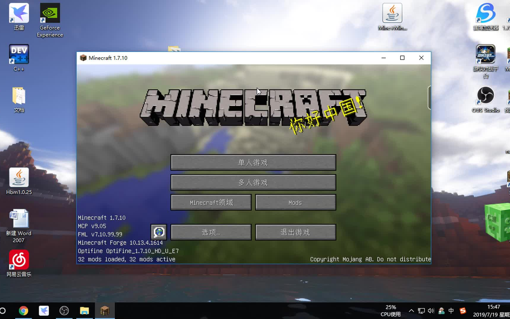Select green cube desktop icon
Screen dimensions: 510x319
coord(498,222)
